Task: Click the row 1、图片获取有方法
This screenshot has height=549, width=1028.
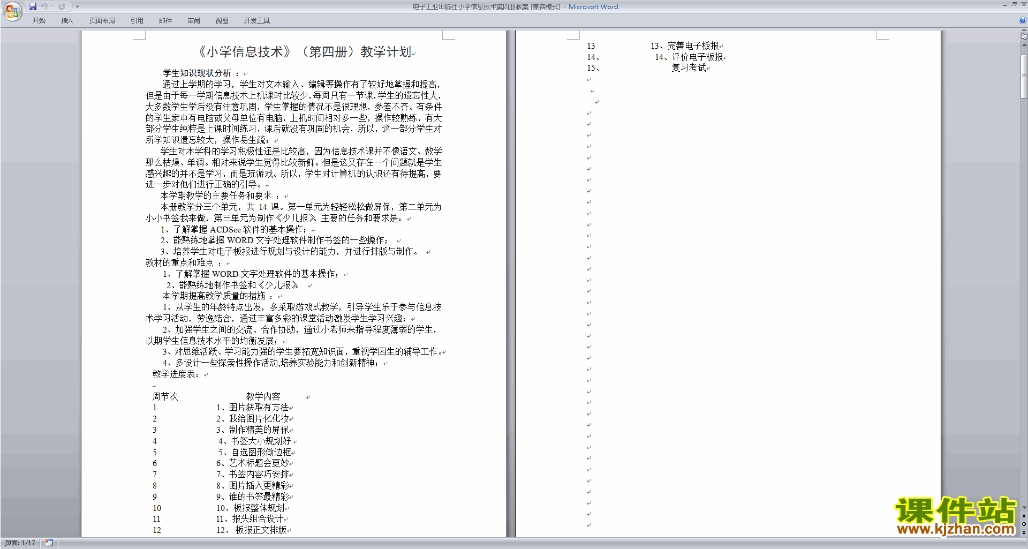Action: (x=253, y=408)
